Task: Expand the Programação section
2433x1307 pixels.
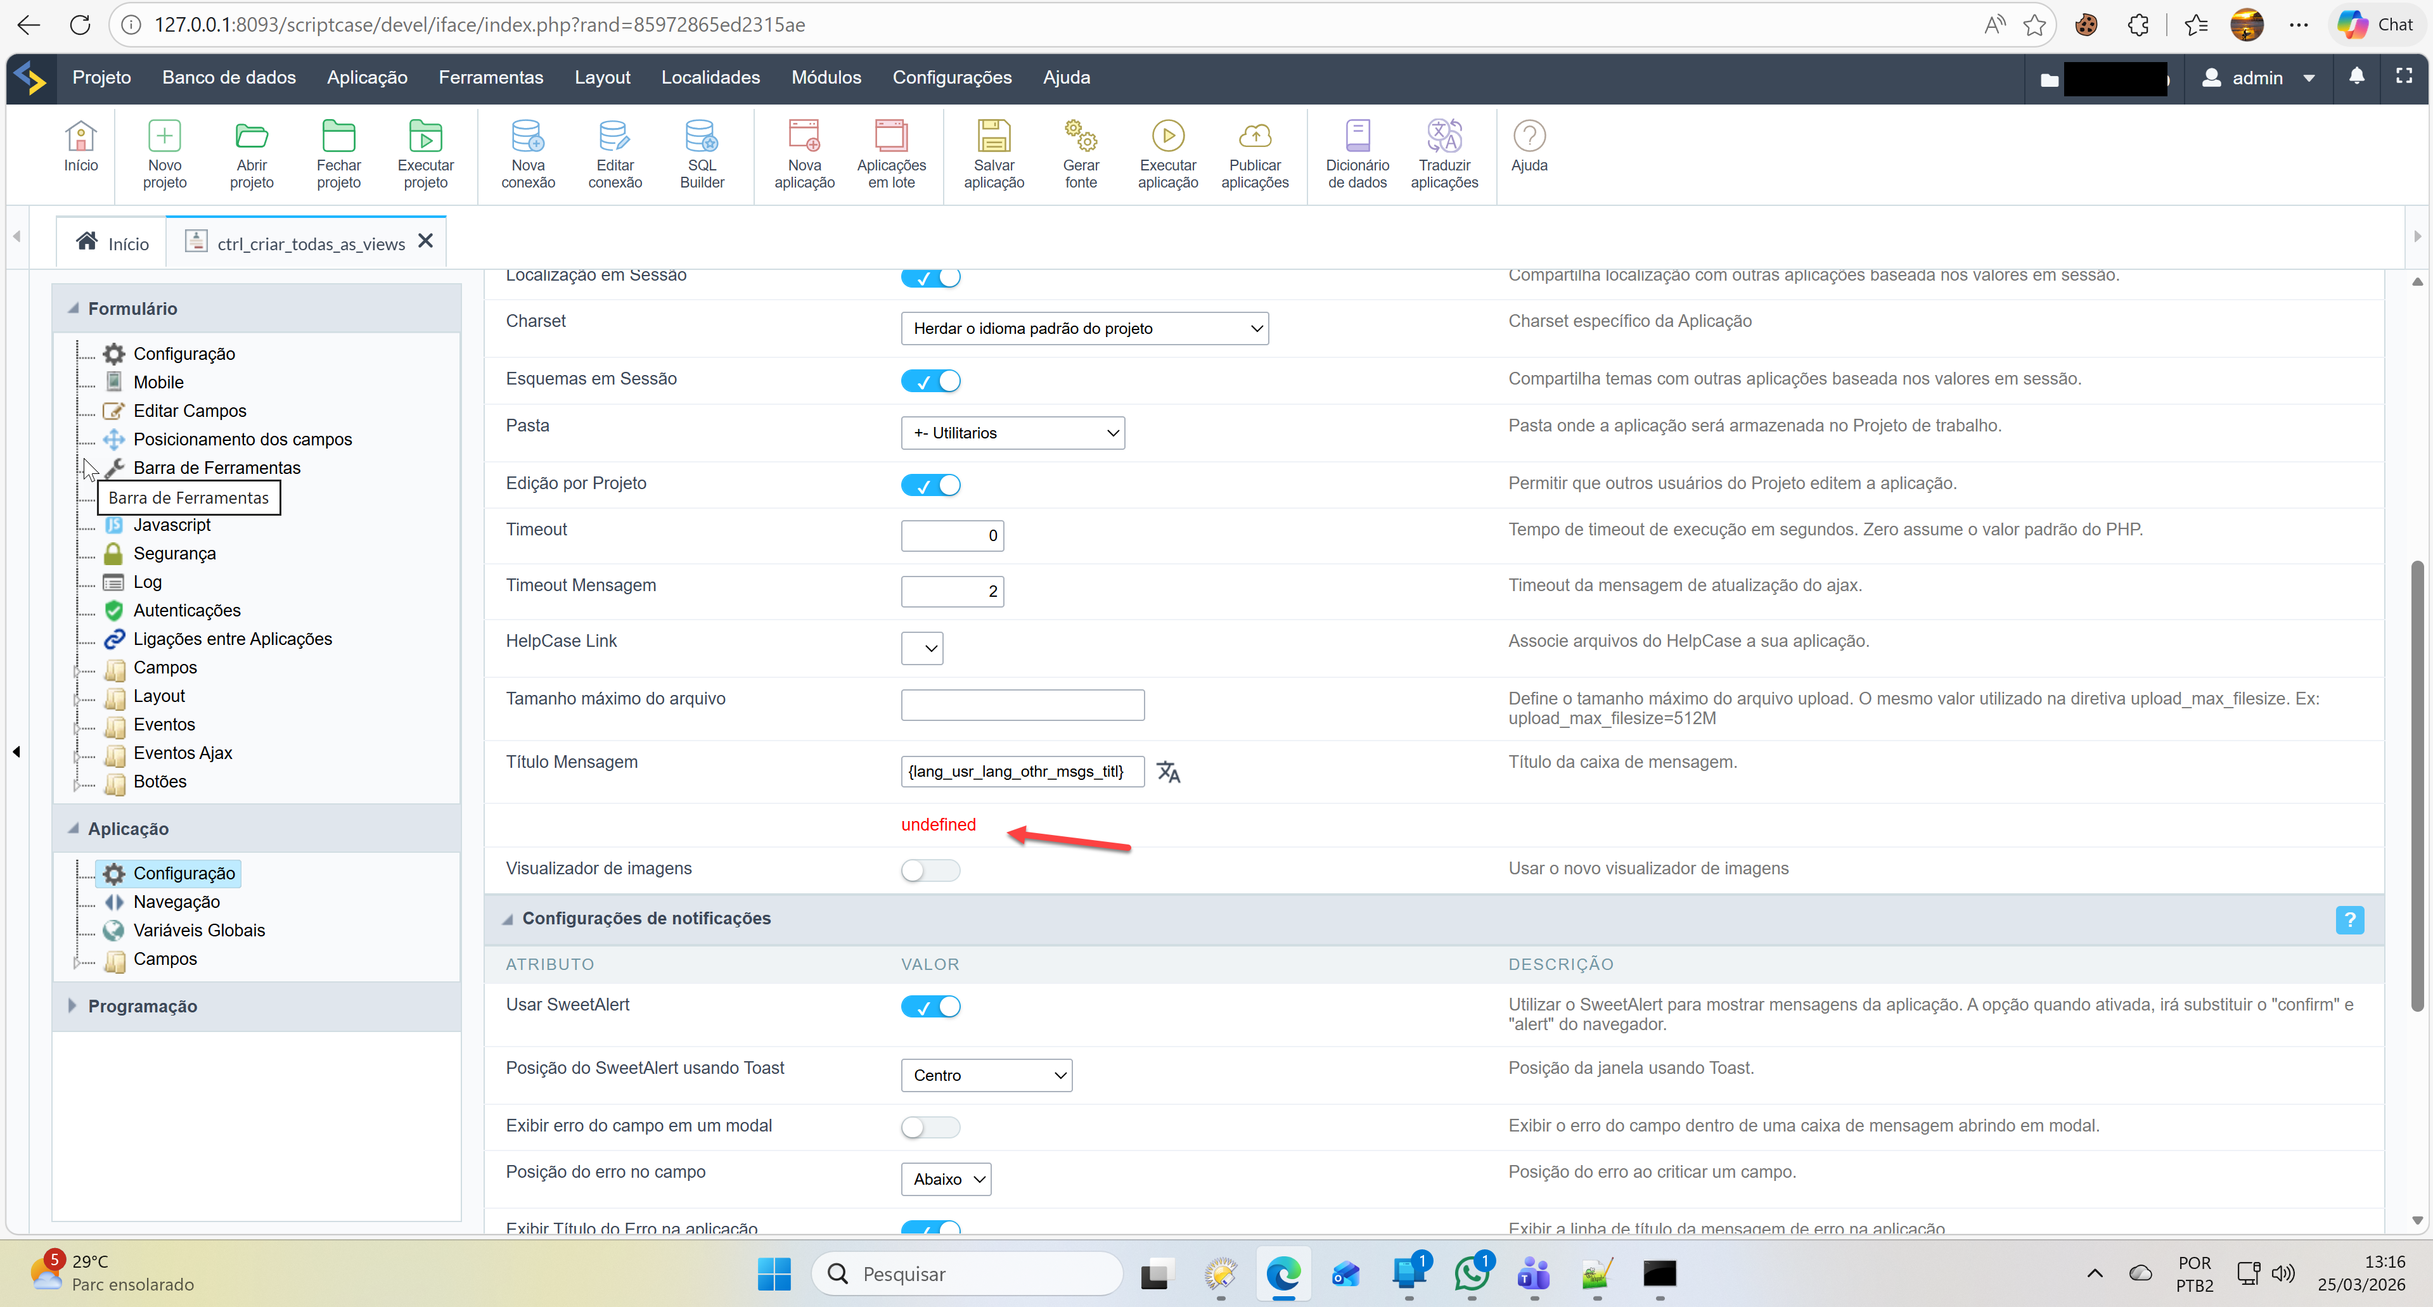Action: tap(142, 1007)
